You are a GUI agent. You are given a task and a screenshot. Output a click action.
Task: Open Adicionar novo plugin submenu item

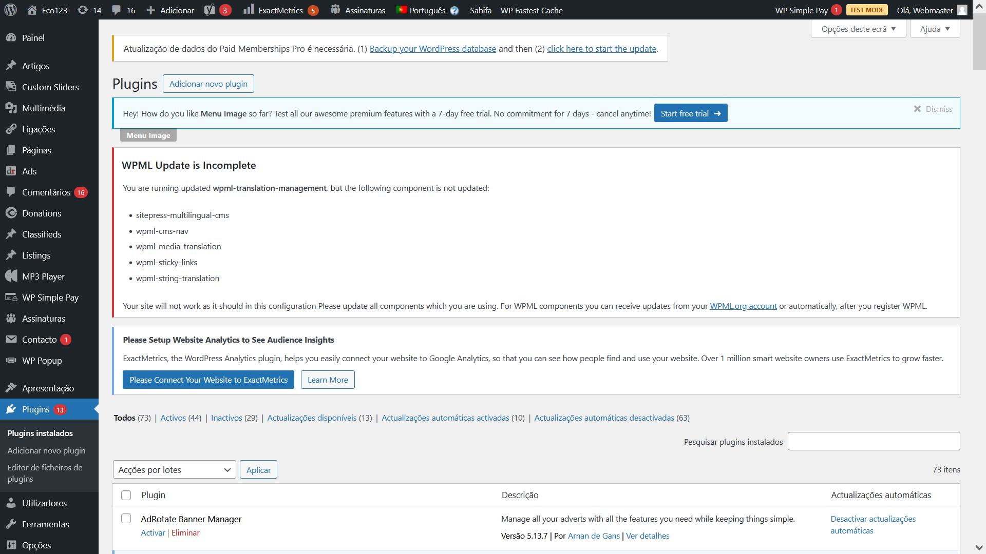[46, 450]
